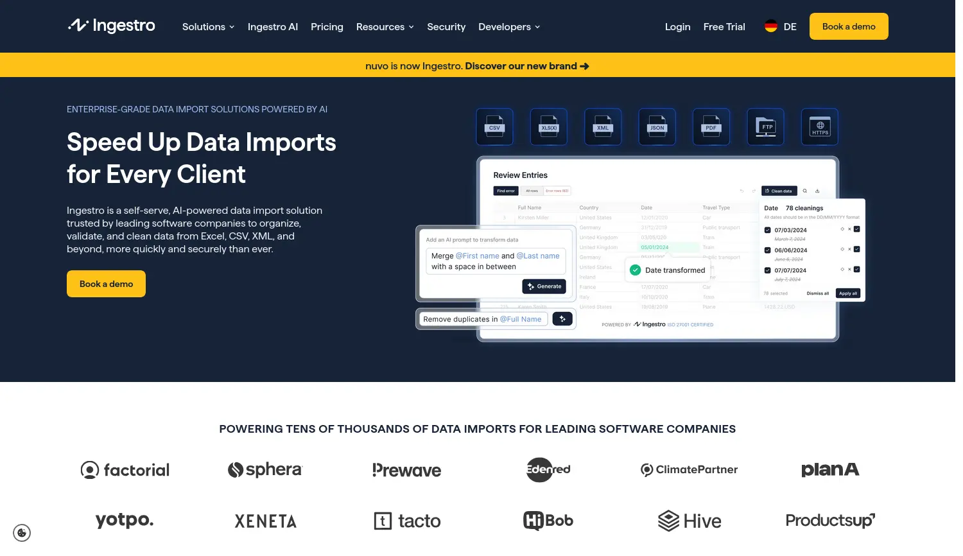This screenshot has height=556, width=963.
Task: Click Apply all in the Date panel
Action: [848, 293]
